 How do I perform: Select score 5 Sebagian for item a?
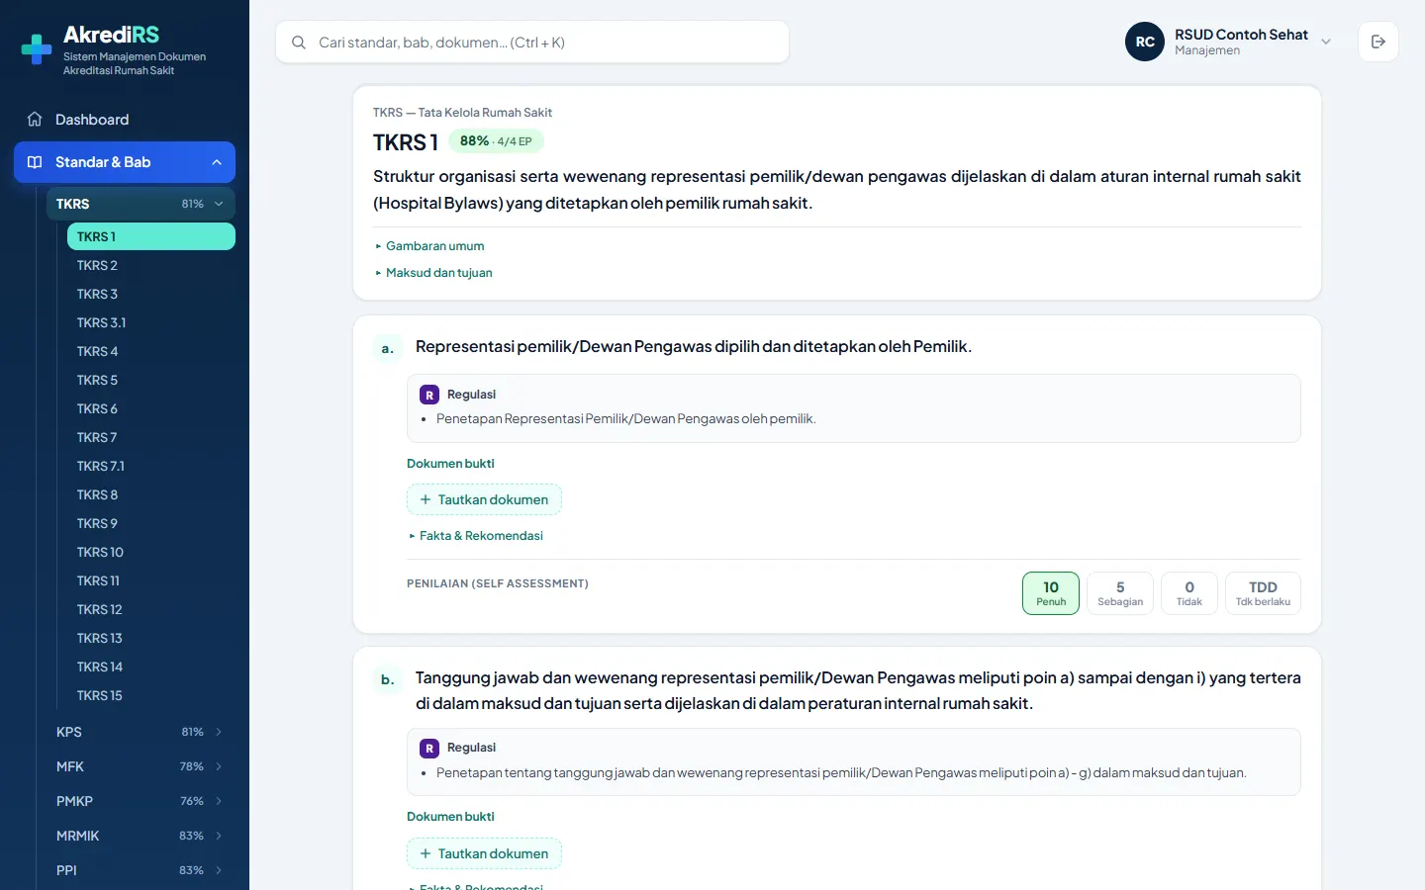coord(1120,593)
